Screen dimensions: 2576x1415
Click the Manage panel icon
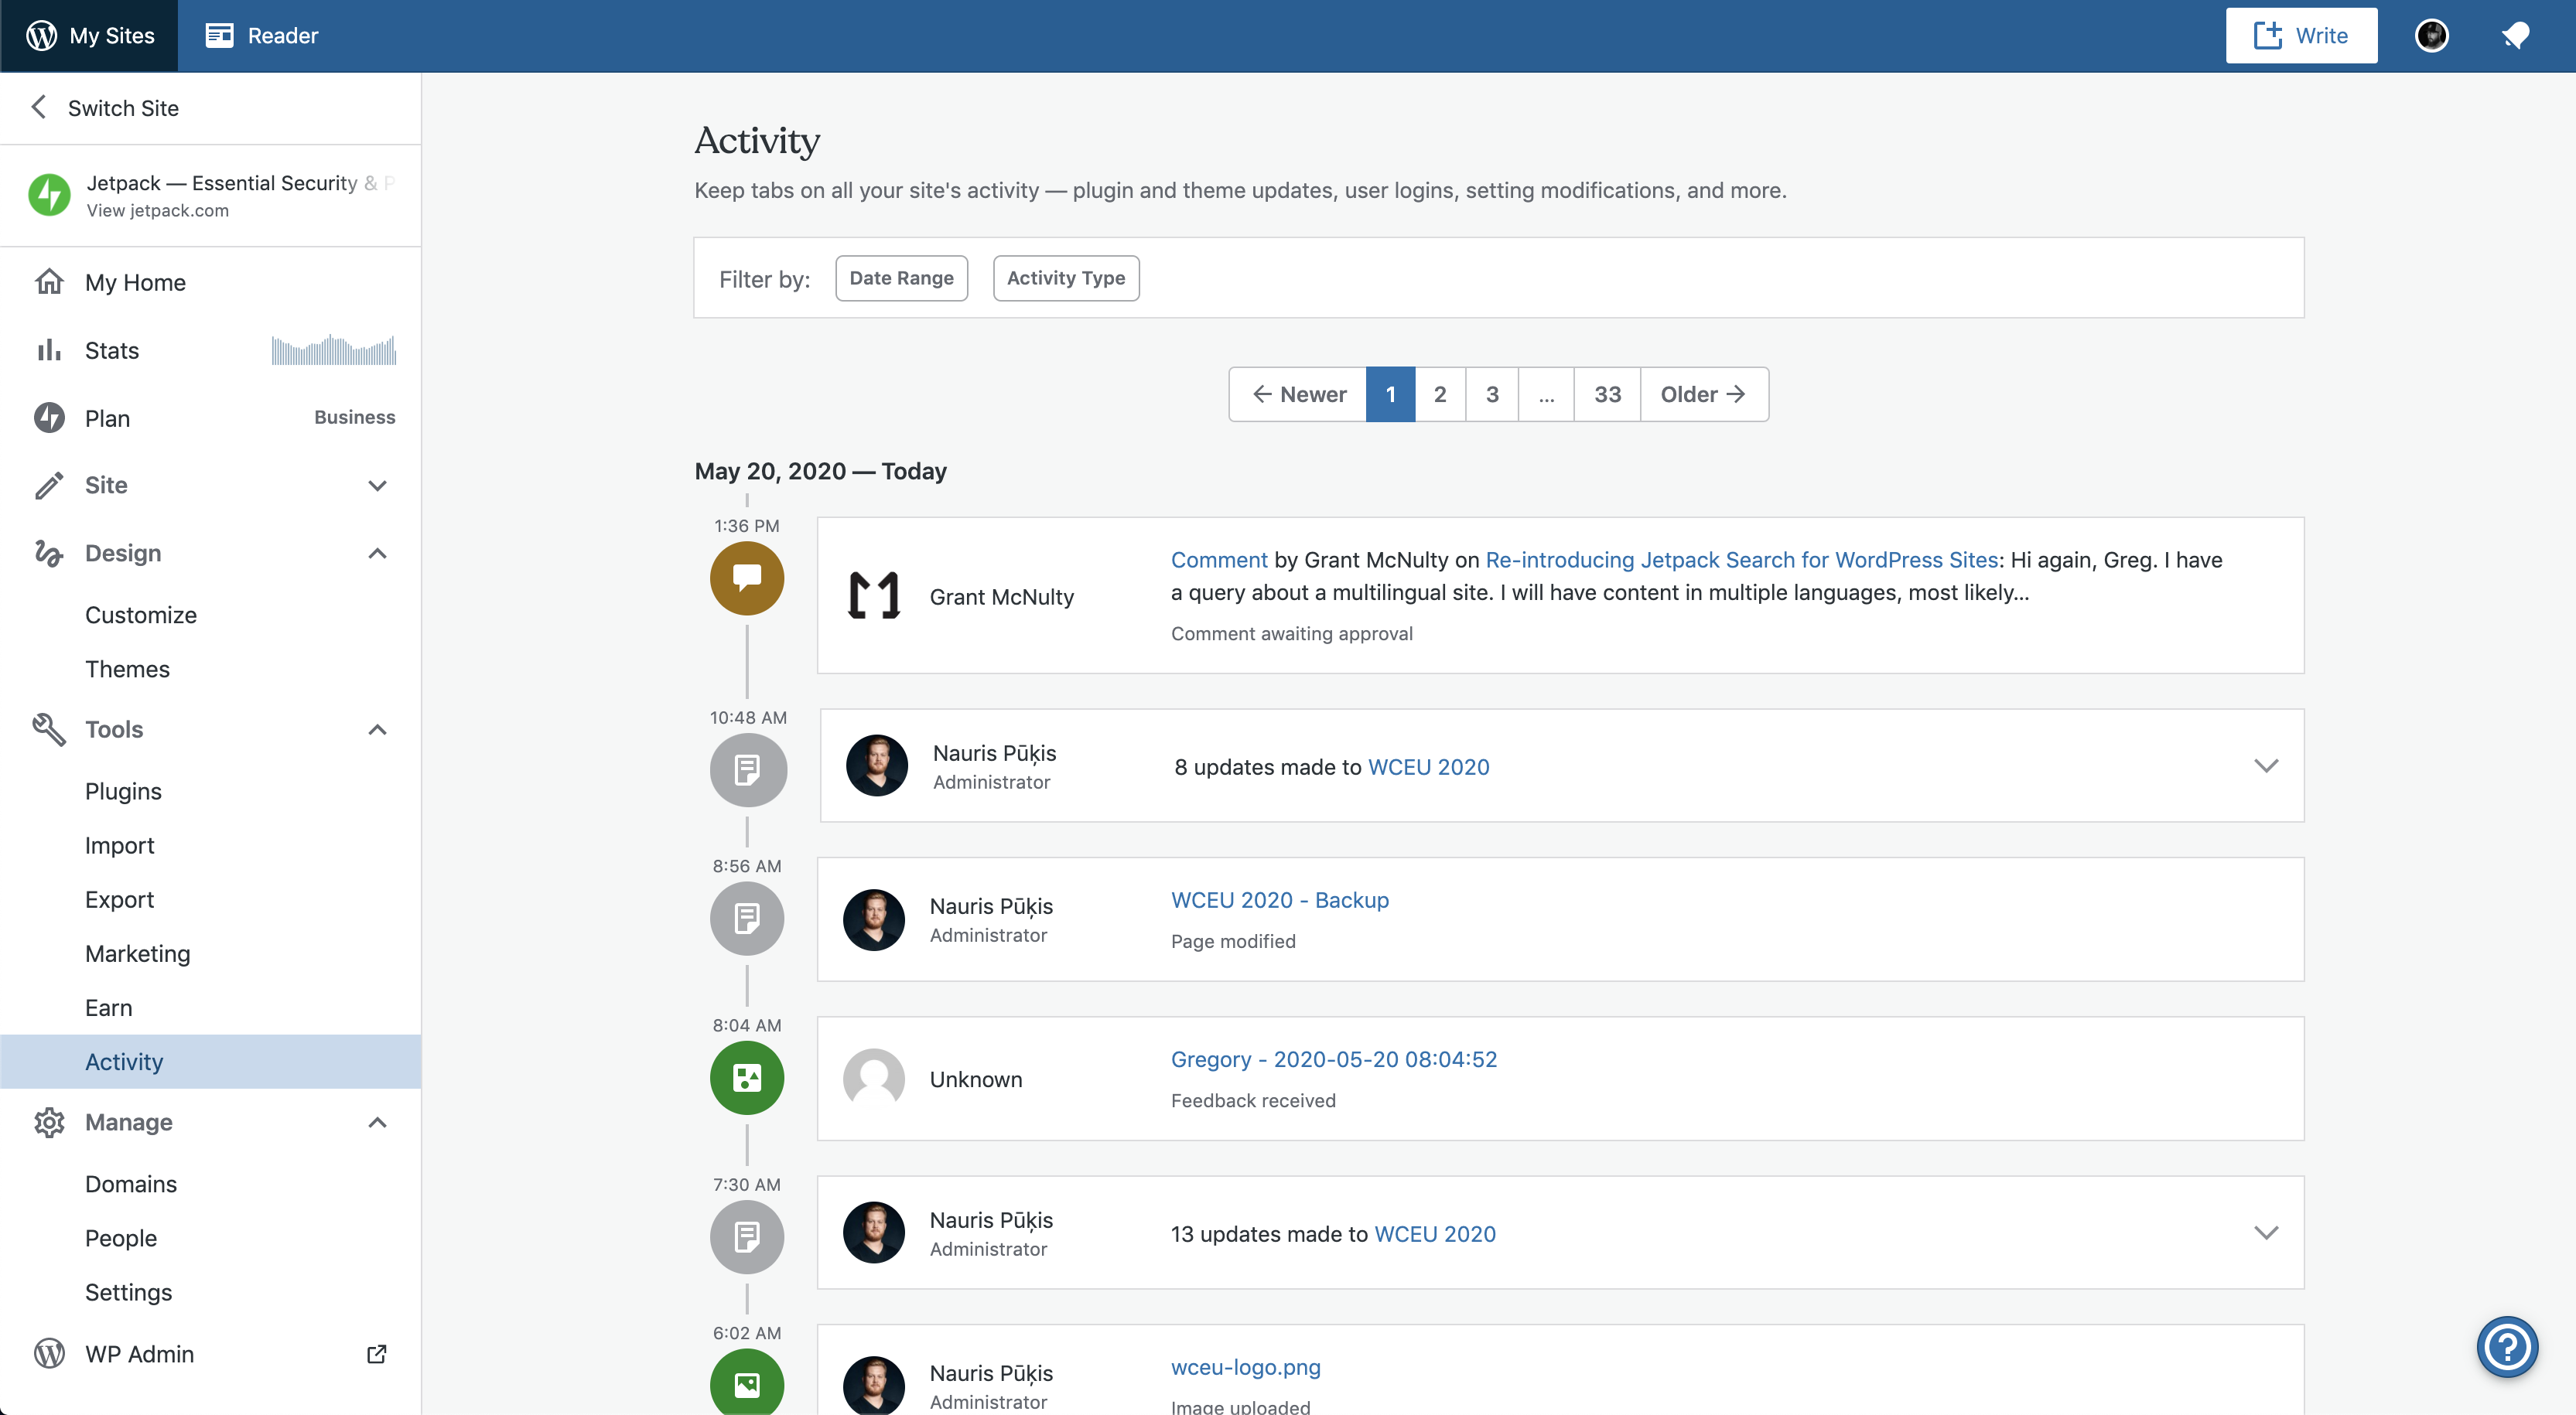tap(49, 1120)
